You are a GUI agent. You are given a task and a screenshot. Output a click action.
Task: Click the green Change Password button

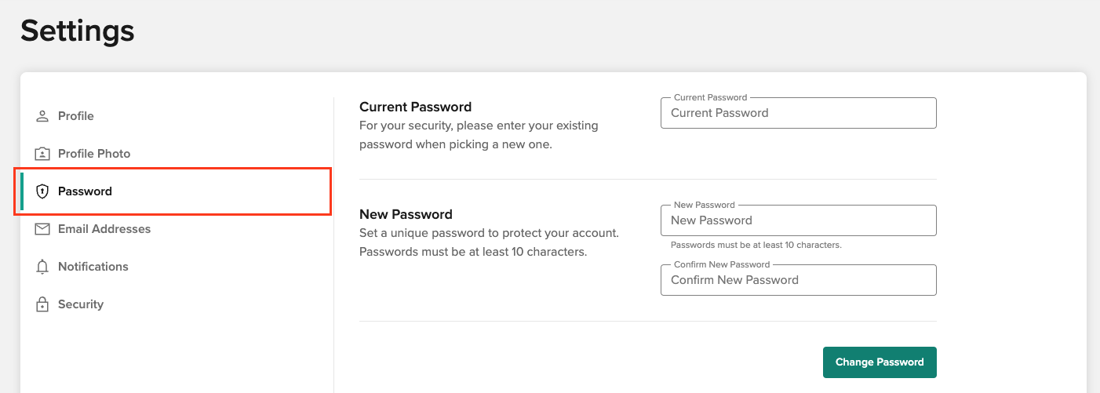pos(880,362)
